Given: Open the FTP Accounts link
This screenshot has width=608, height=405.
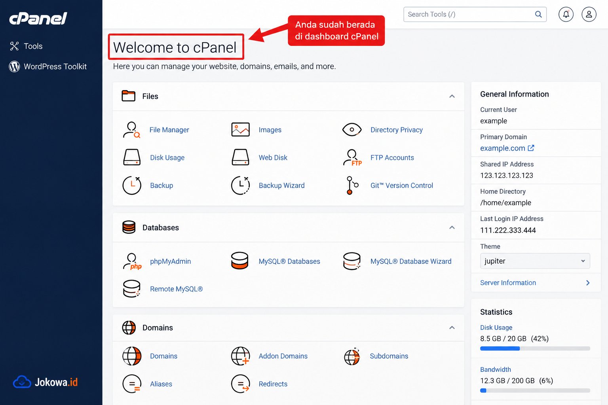Looking at the screenshot, I should [x=392, y=158].
